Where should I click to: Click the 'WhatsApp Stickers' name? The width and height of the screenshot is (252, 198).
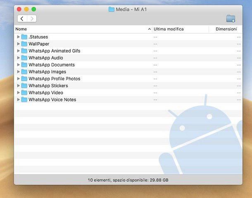tap(48, 86)
